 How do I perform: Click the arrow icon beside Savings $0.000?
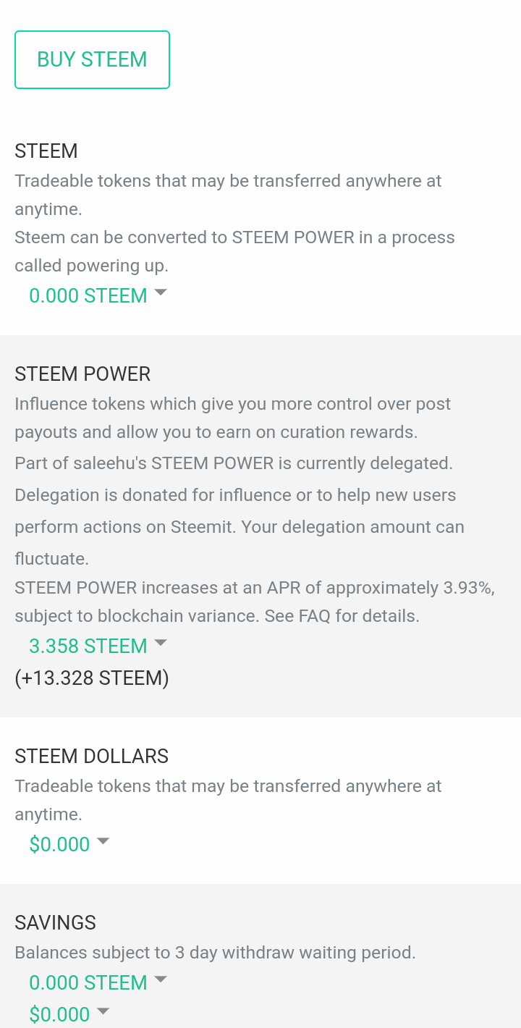103,1011
